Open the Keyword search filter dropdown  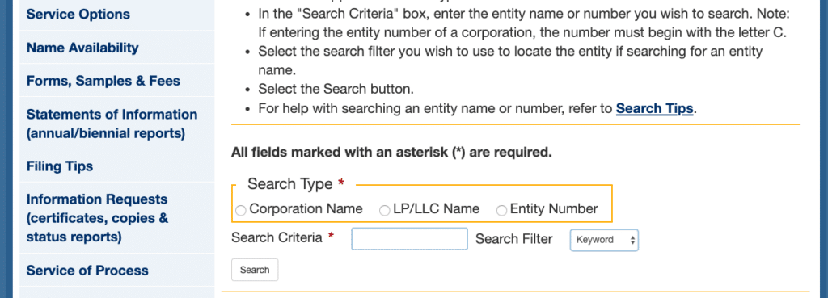click(604, 240)
